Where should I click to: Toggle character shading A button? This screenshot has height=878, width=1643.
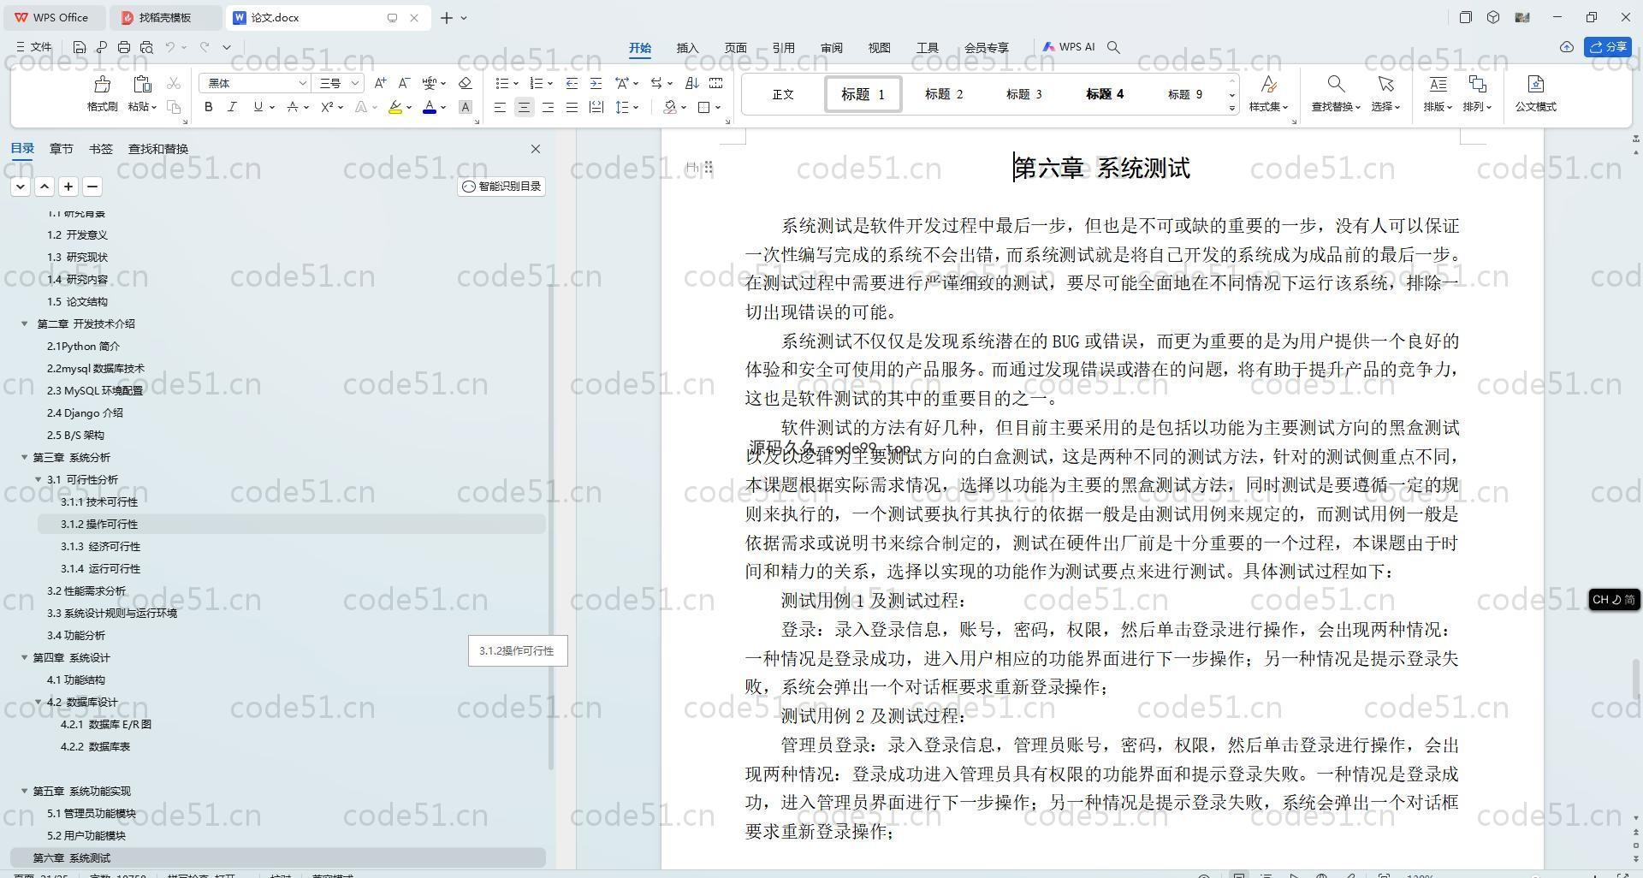pos(465,107)
